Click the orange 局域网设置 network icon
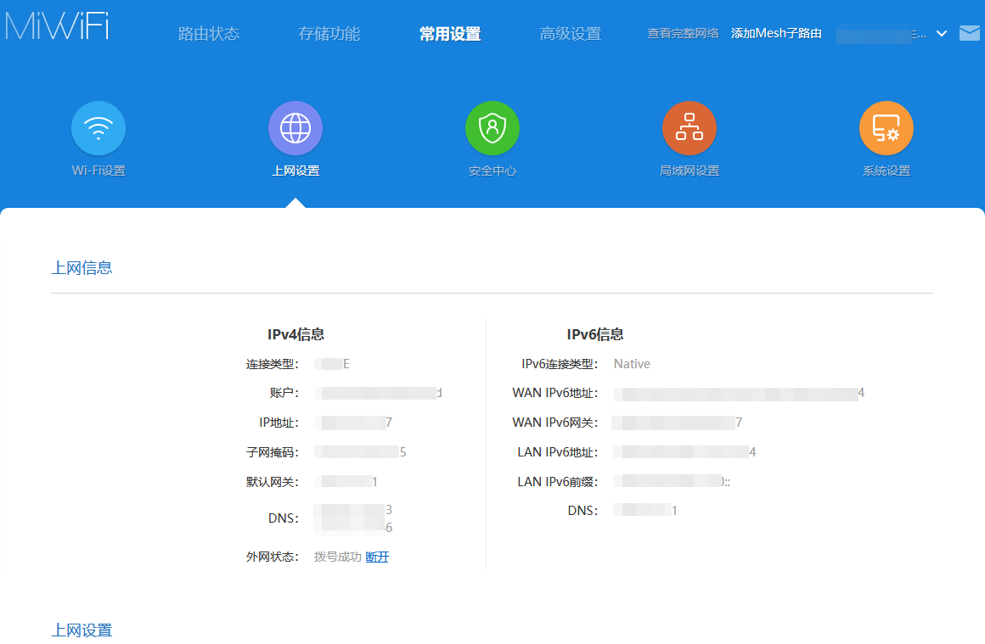Screen dimensions: 985x644 pos(689,127)
